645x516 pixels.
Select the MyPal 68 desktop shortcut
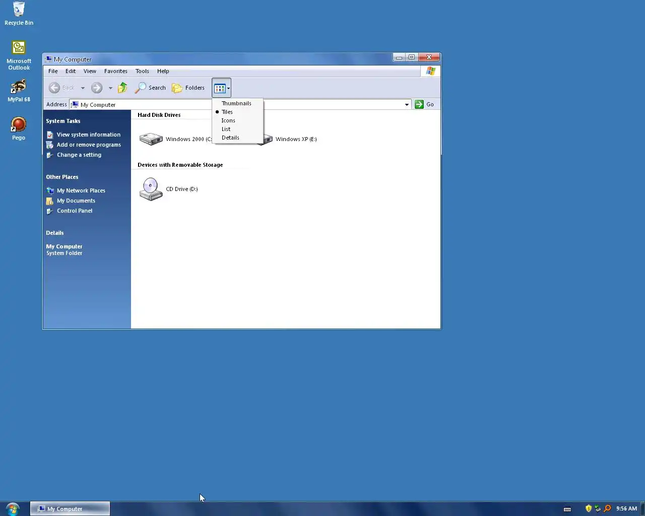pos(19,91)
